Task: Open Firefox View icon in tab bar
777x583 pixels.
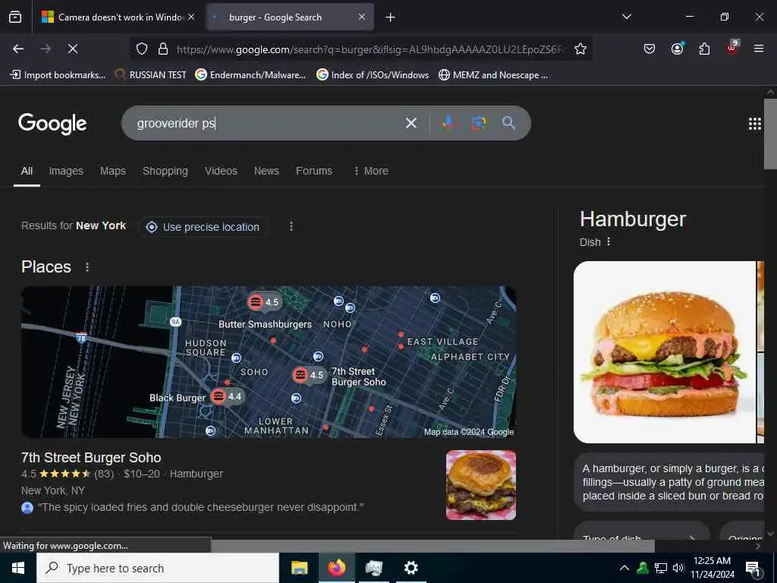Action: tap(15, 17)
